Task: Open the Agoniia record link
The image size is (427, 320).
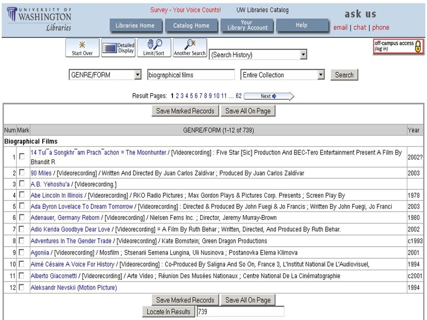Action: tap(40, 253)
